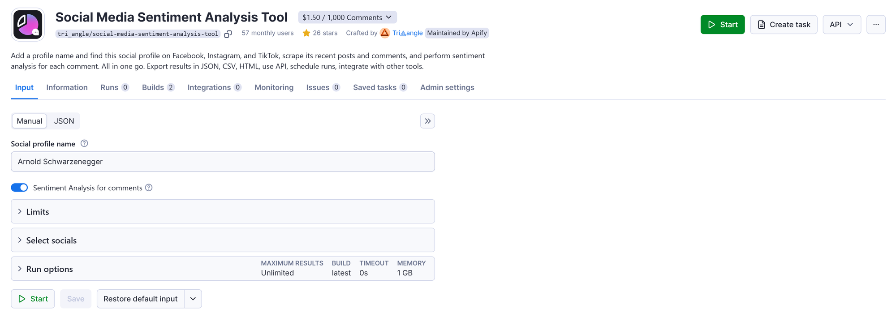
Task: Switch to the Integrations tab
Action: 215,87
